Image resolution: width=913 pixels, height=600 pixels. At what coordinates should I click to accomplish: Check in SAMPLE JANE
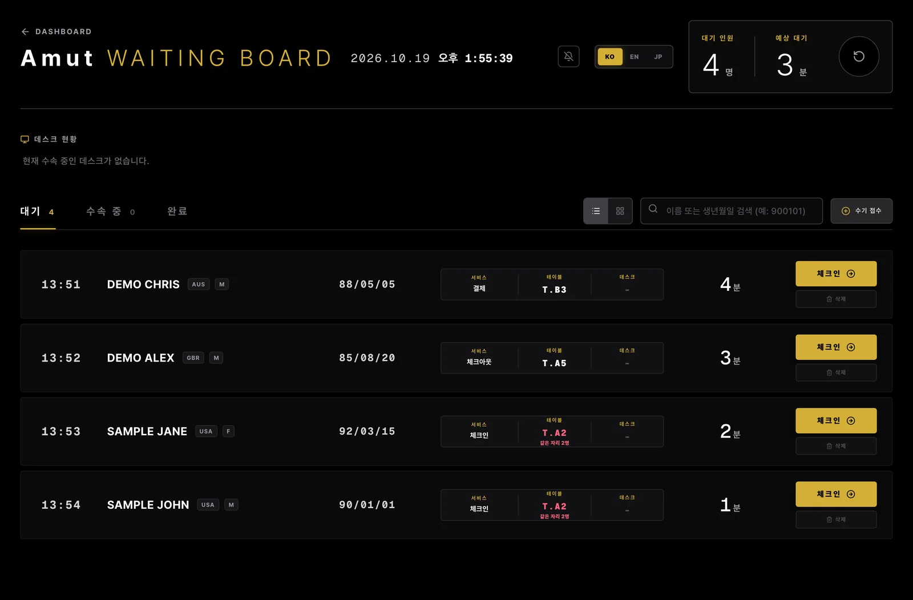(836, 421)
